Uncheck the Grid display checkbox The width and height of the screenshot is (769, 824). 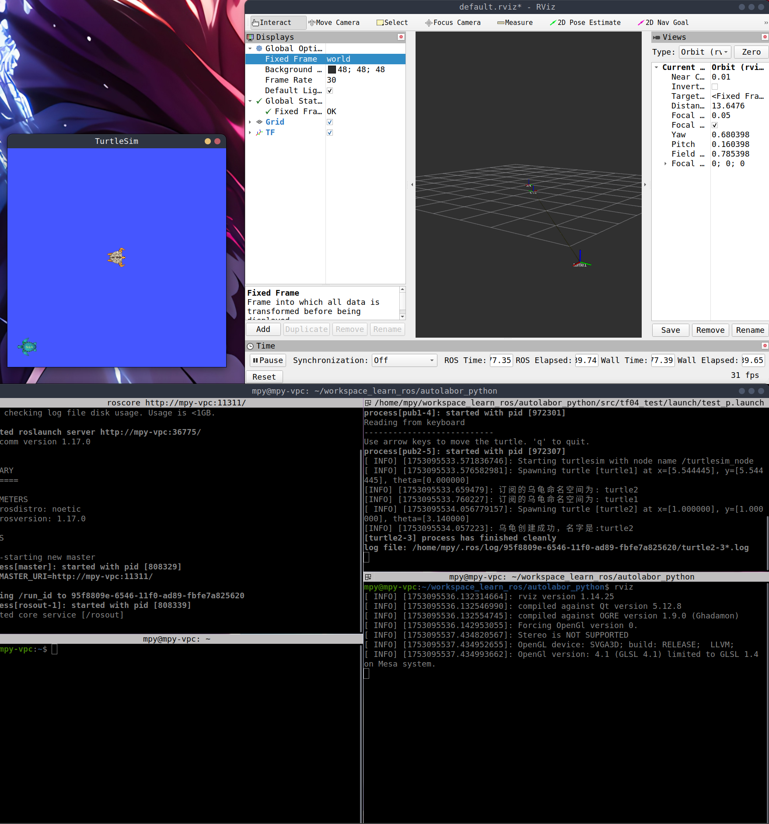330,122
